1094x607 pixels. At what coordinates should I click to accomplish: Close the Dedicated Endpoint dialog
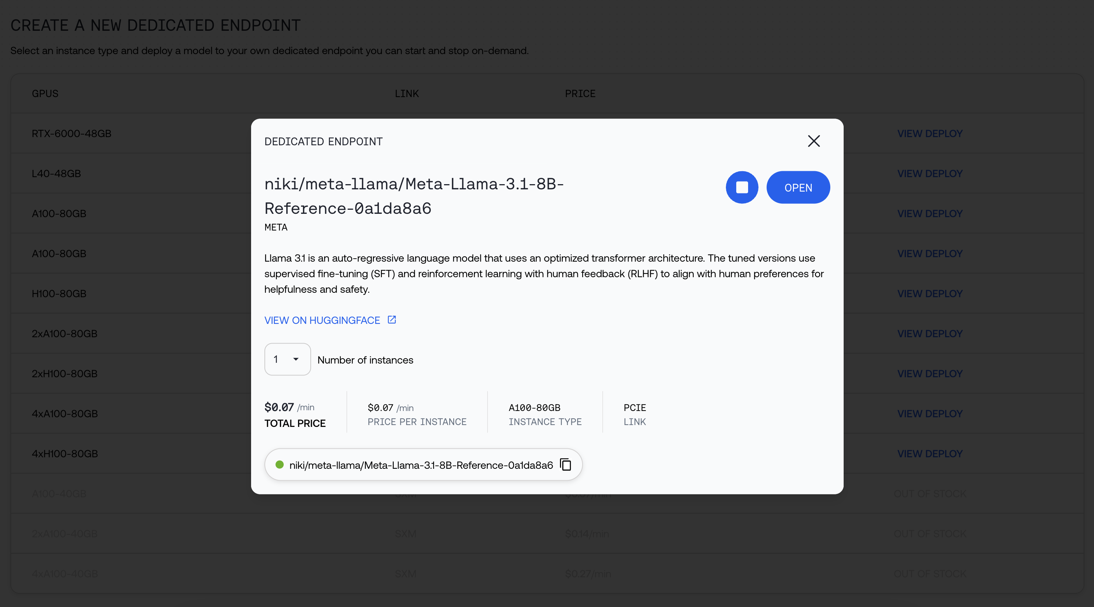[814, 141]
